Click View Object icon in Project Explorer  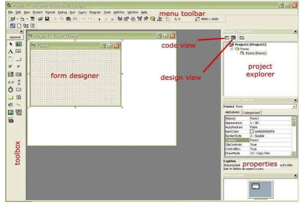click(233, 38)
